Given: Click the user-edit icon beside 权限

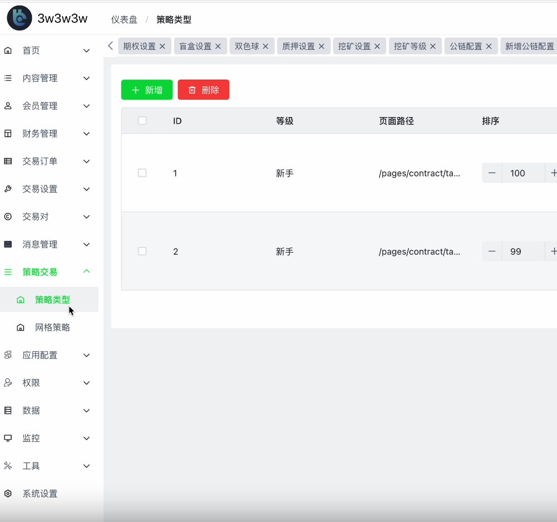Looking at the screenshot, I should pyautogui.click(x=8, y=383).
